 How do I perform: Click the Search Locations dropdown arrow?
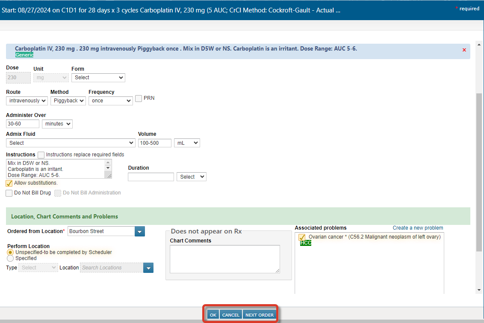148,268
